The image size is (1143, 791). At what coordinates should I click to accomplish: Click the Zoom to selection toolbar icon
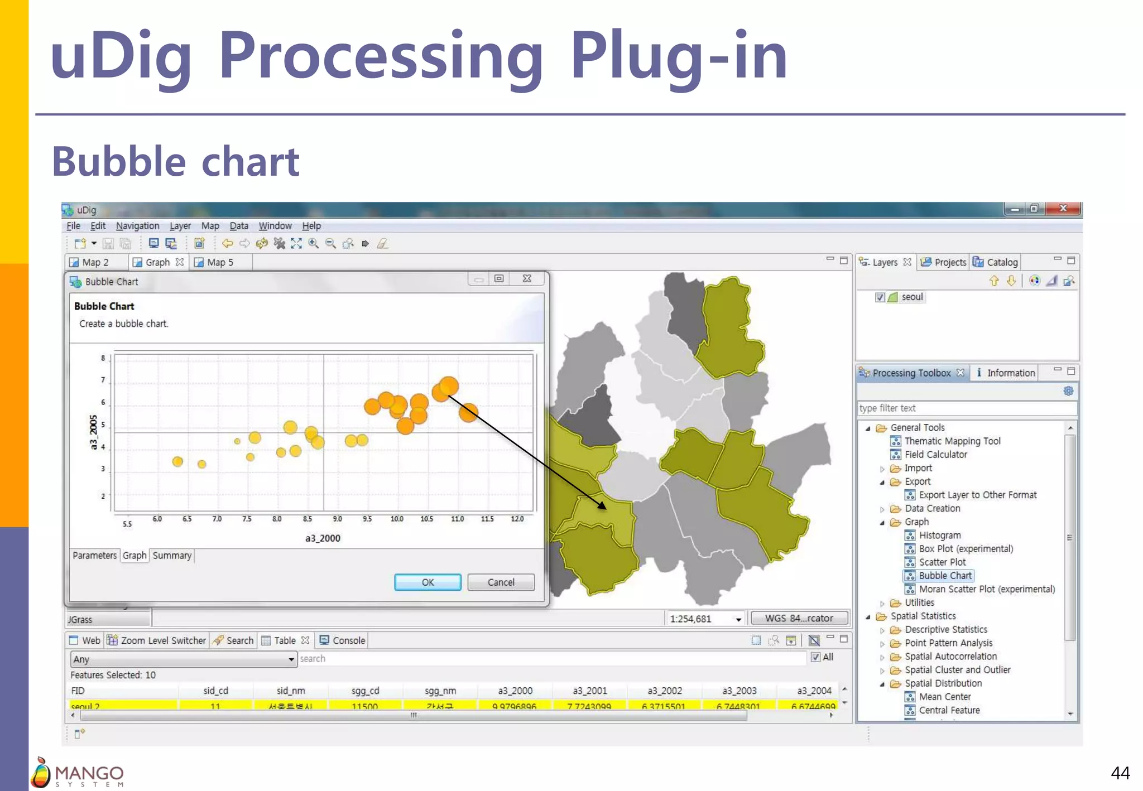[x=348, y=244]
